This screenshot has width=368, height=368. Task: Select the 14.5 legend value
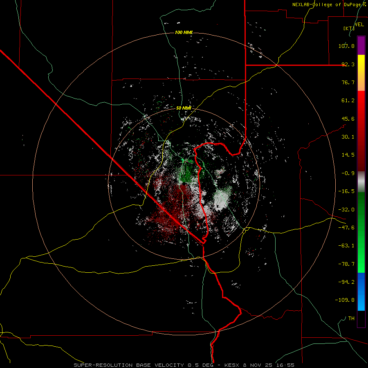point(348,155)
